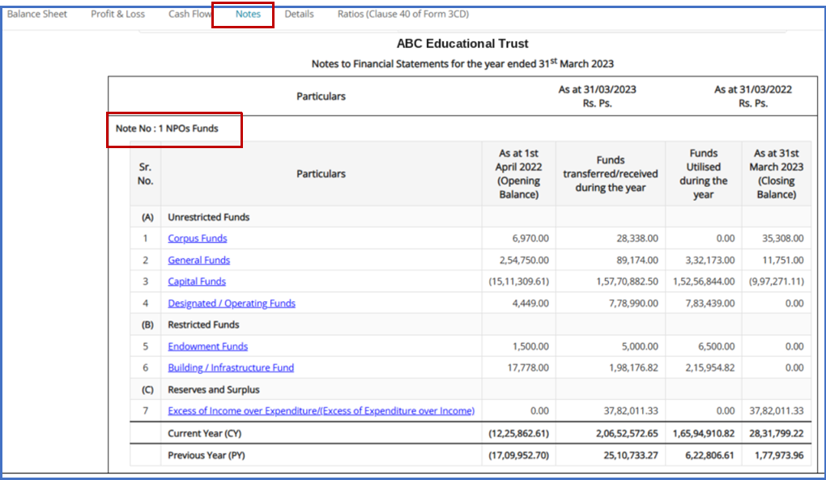Follow the Designated / Operating Funds link
The width and height of the screenshot is (826, 480).
(x=232, y=304)
